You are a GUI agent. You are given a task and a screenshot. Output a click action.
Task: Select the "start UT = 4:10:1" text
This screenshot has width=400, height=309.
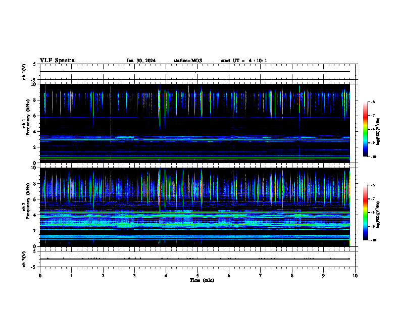[244, 61]
